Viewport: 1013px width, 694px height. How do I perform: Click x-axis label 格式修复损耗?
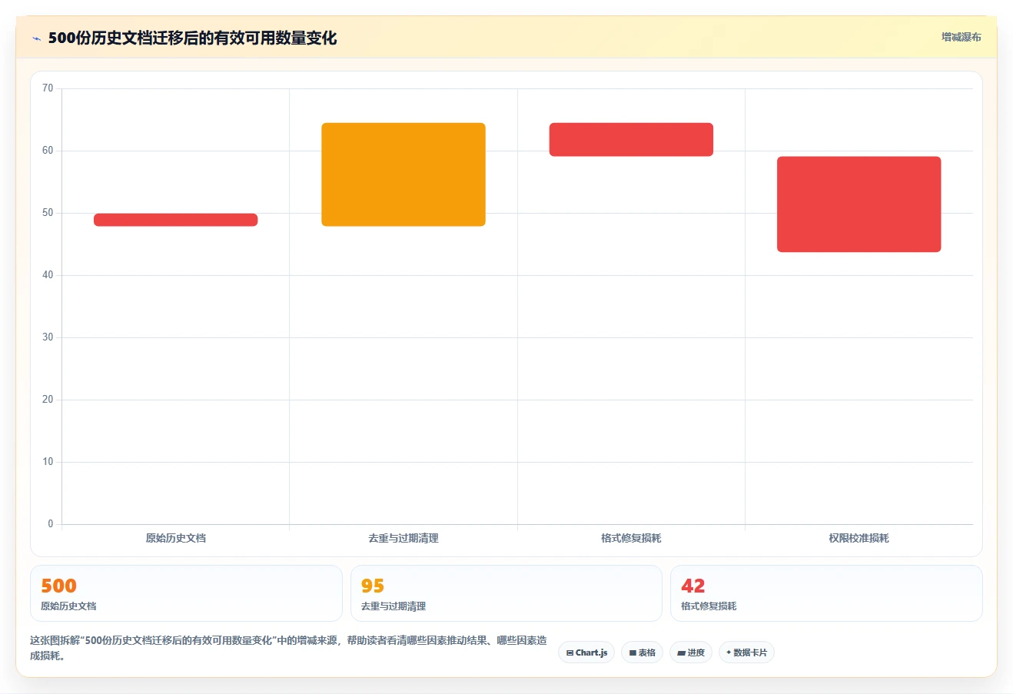click(631, 538)
